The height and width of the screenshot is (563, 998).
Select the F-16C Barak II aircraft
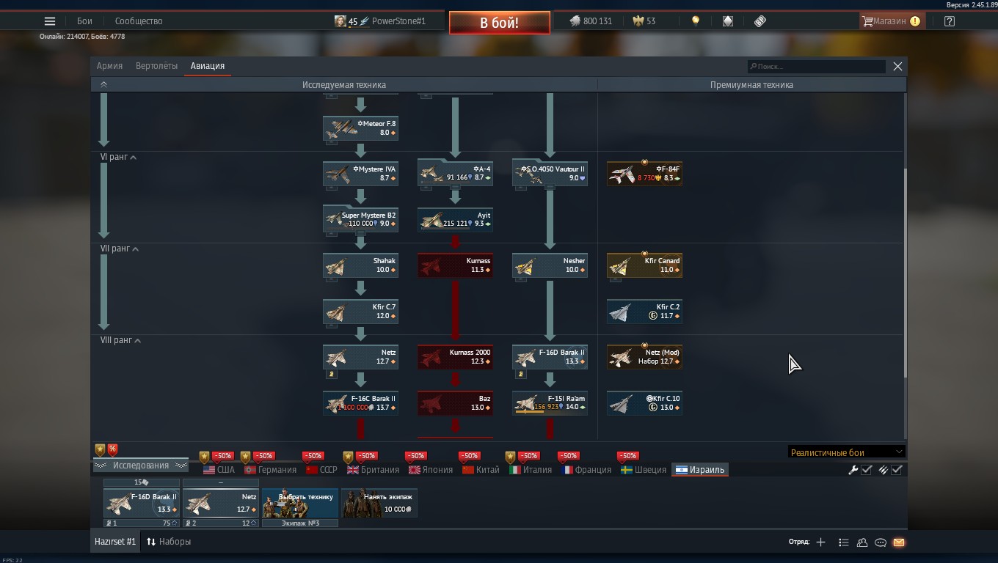pos(360,403)
